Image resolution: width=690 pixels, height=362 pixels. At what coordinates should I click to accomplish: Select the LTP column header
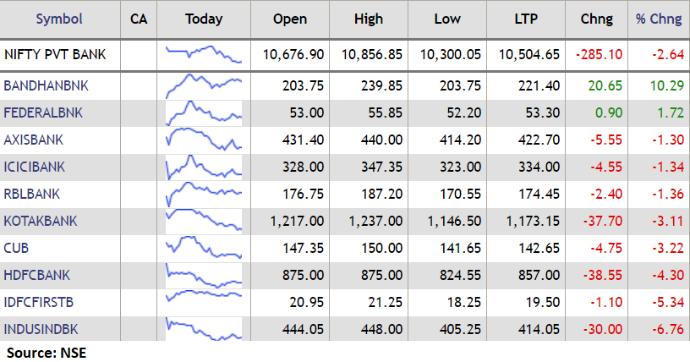(x=526, y=19)
